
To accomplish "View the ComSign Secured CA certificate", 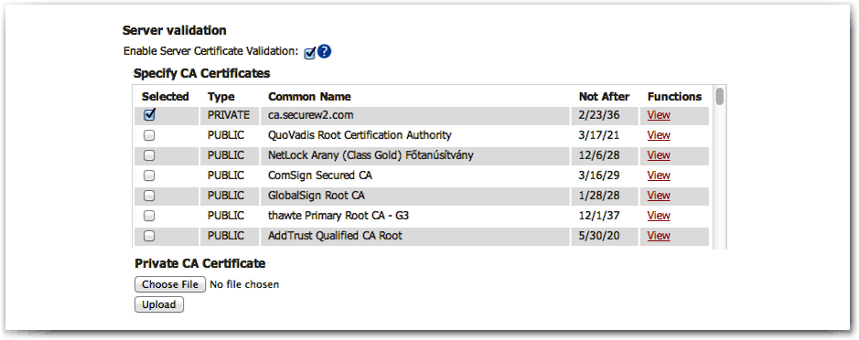I will coord(659,175).
